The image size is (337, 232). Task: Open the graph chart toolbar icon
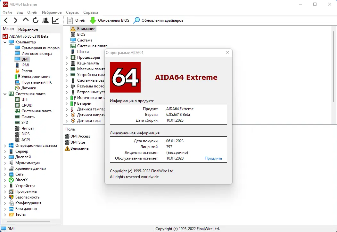pos(55,20)
